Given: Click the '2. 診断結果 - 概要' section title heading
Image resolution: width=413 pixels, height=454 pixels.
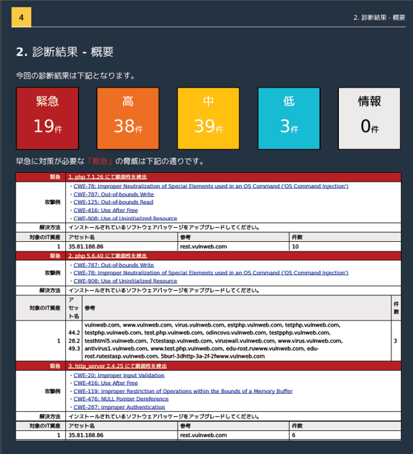Looking at the screenshot, I should point(64,52).
